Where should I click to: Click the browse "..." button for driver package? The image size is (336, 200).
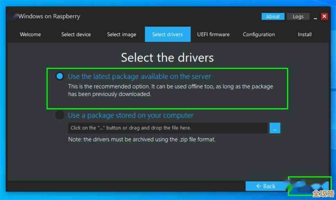275,128
